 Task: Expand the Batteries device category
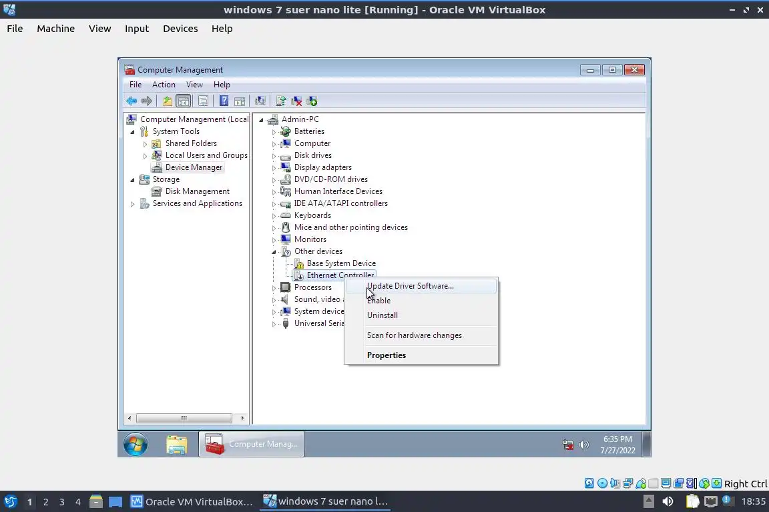[274, 132]
